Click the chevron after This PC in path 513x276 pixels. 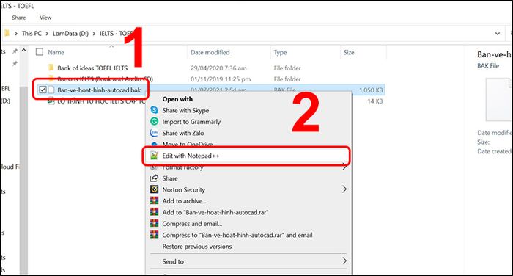(47, 34)
